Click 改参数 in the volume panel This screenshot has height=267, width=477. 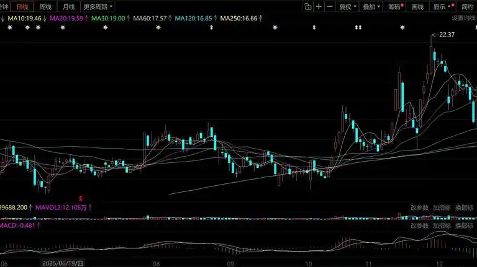pyautogui.click(x=419, y=208)
